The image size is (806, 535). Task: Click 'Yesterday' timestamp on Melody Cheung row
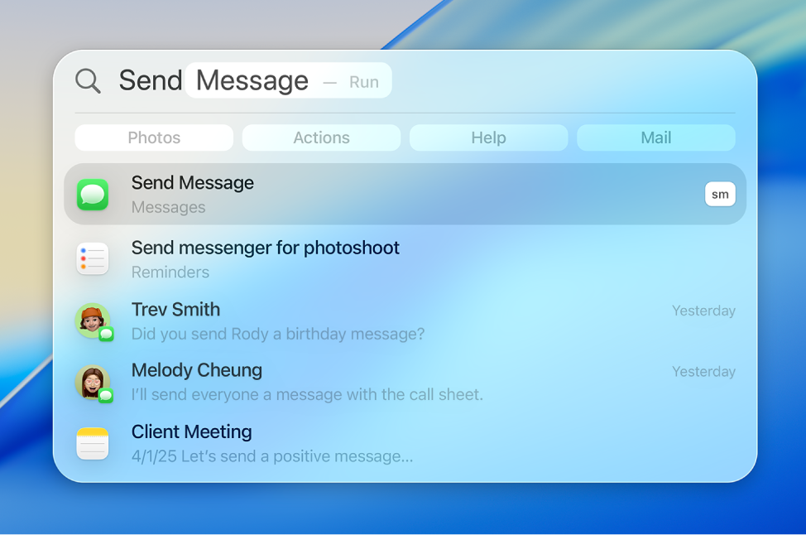(703, 371)
